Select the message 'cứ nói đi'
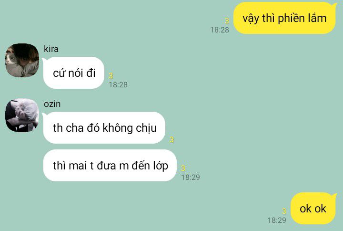343x231 pixels. tap(74, 73)
